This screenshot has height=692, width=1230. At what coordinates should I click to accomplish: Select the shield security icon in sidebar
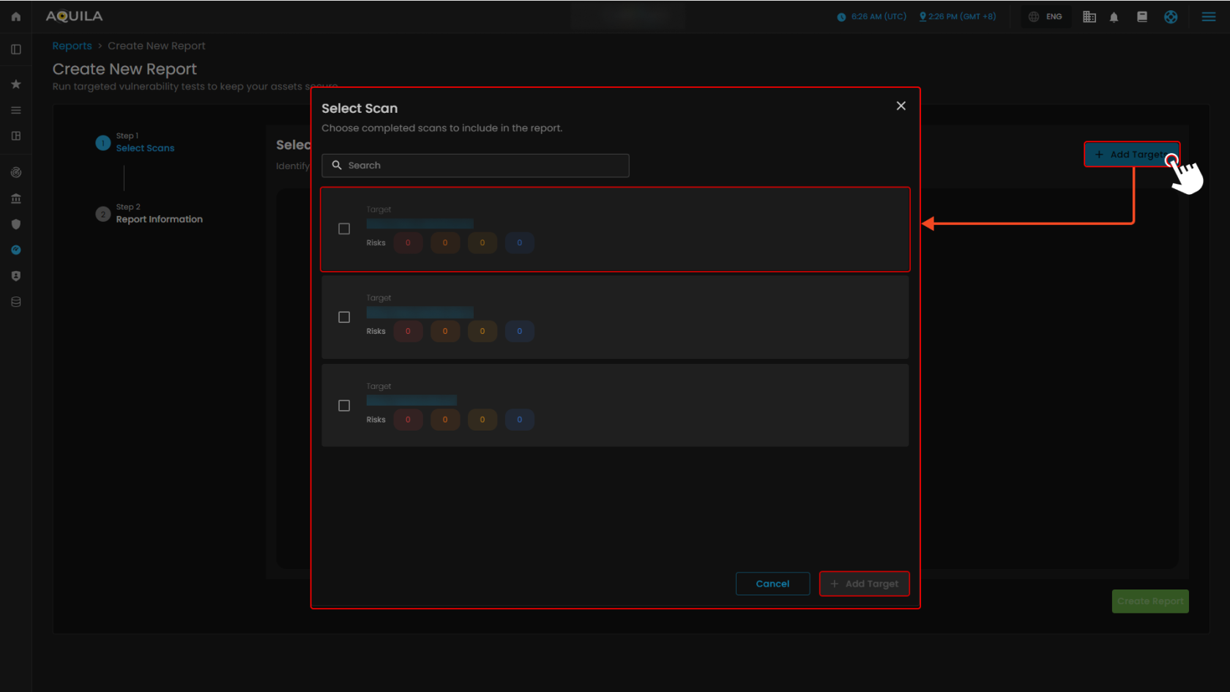pyautogui.click(x=15, y=224)
